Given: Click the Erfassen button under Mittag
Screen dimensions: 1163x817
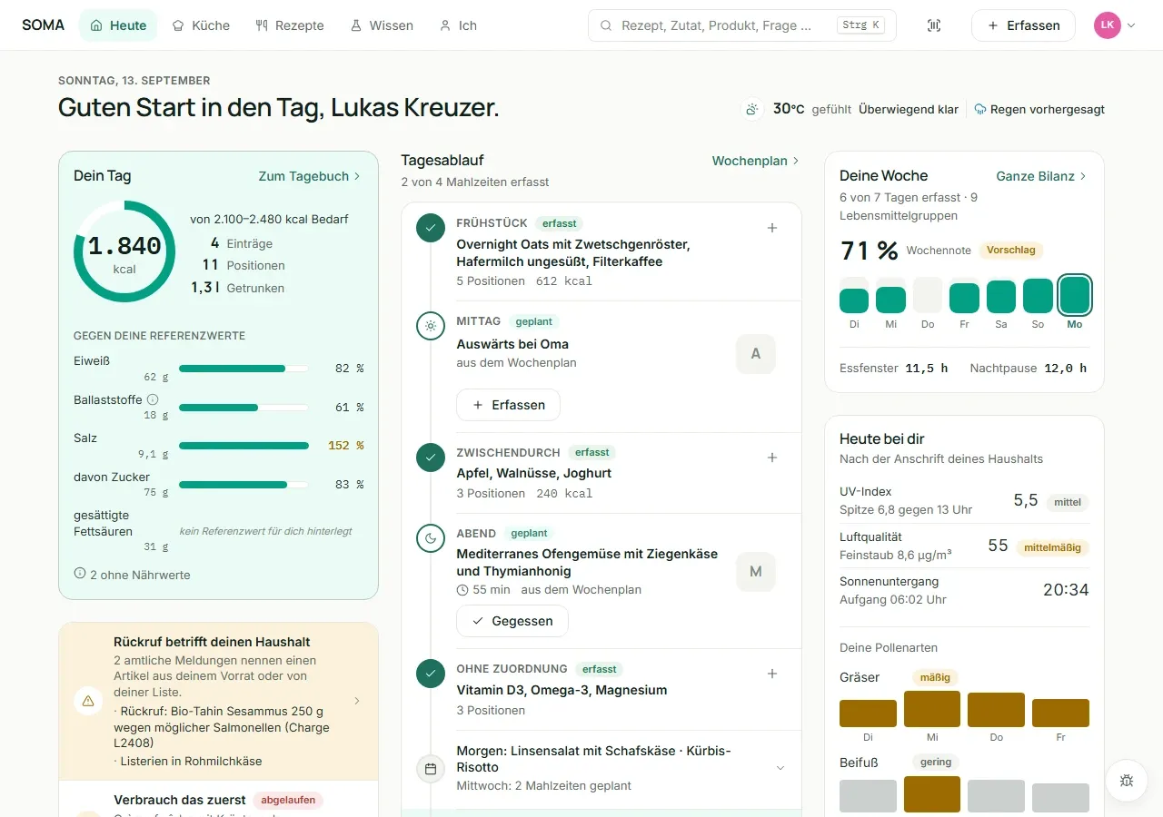Looking at the screenshot, I should click(x=509, y=405).
